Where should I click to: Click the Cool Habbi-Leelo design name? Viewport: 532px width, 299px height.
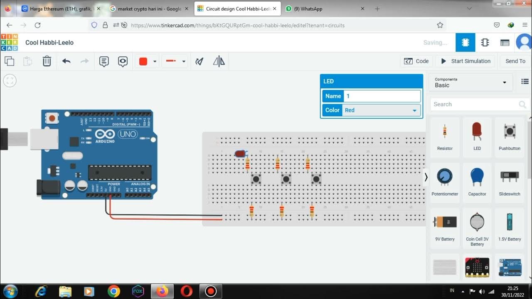pyautogui.click(x=49, y=42)
